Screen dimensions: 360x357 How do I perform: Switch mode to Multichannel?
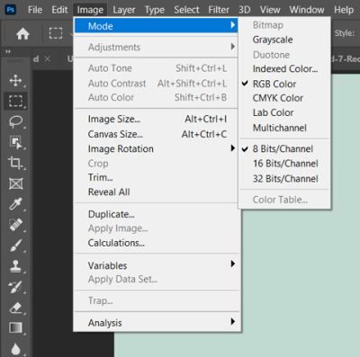284,128
